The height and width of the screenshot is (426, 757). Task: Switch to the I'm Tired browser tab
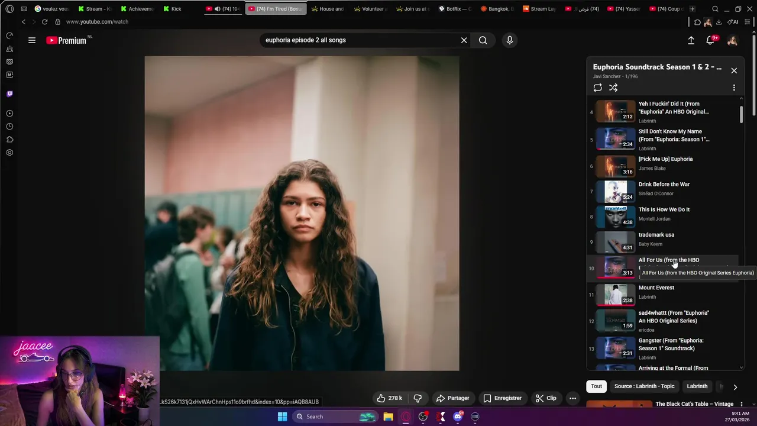[x=275, y=9]
